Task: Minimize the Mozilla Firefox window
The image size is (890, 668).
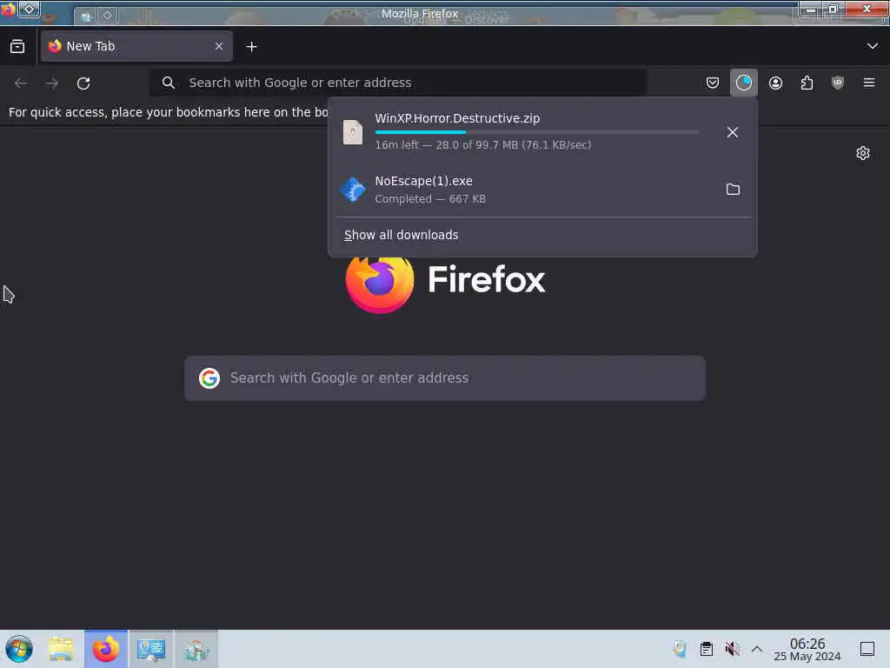Action: point(812,10)
